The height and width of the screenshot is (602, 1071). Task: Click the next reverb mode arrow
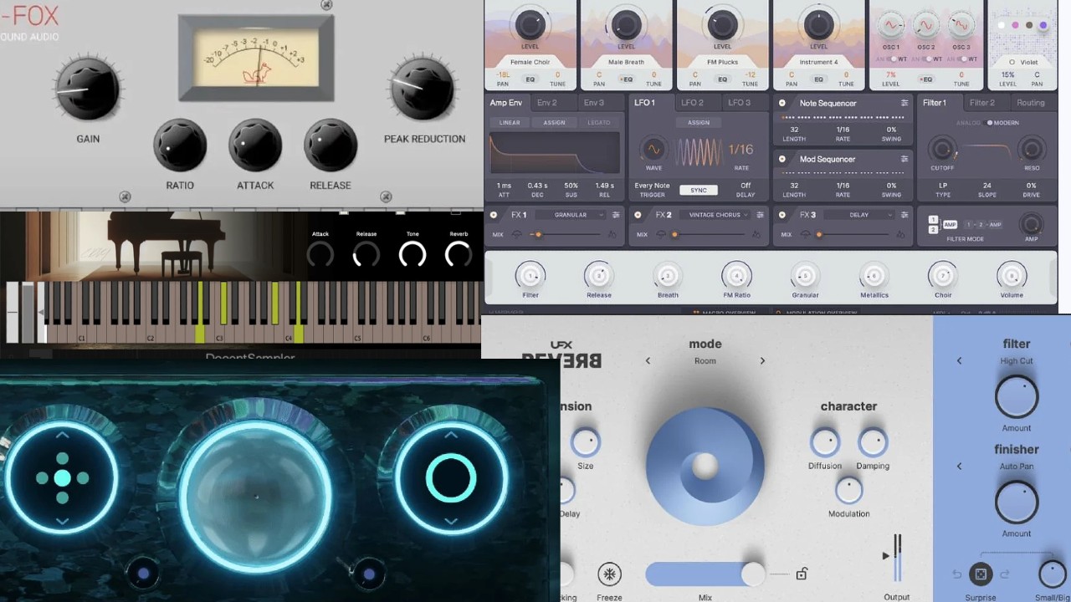click(x=762, y=361)
